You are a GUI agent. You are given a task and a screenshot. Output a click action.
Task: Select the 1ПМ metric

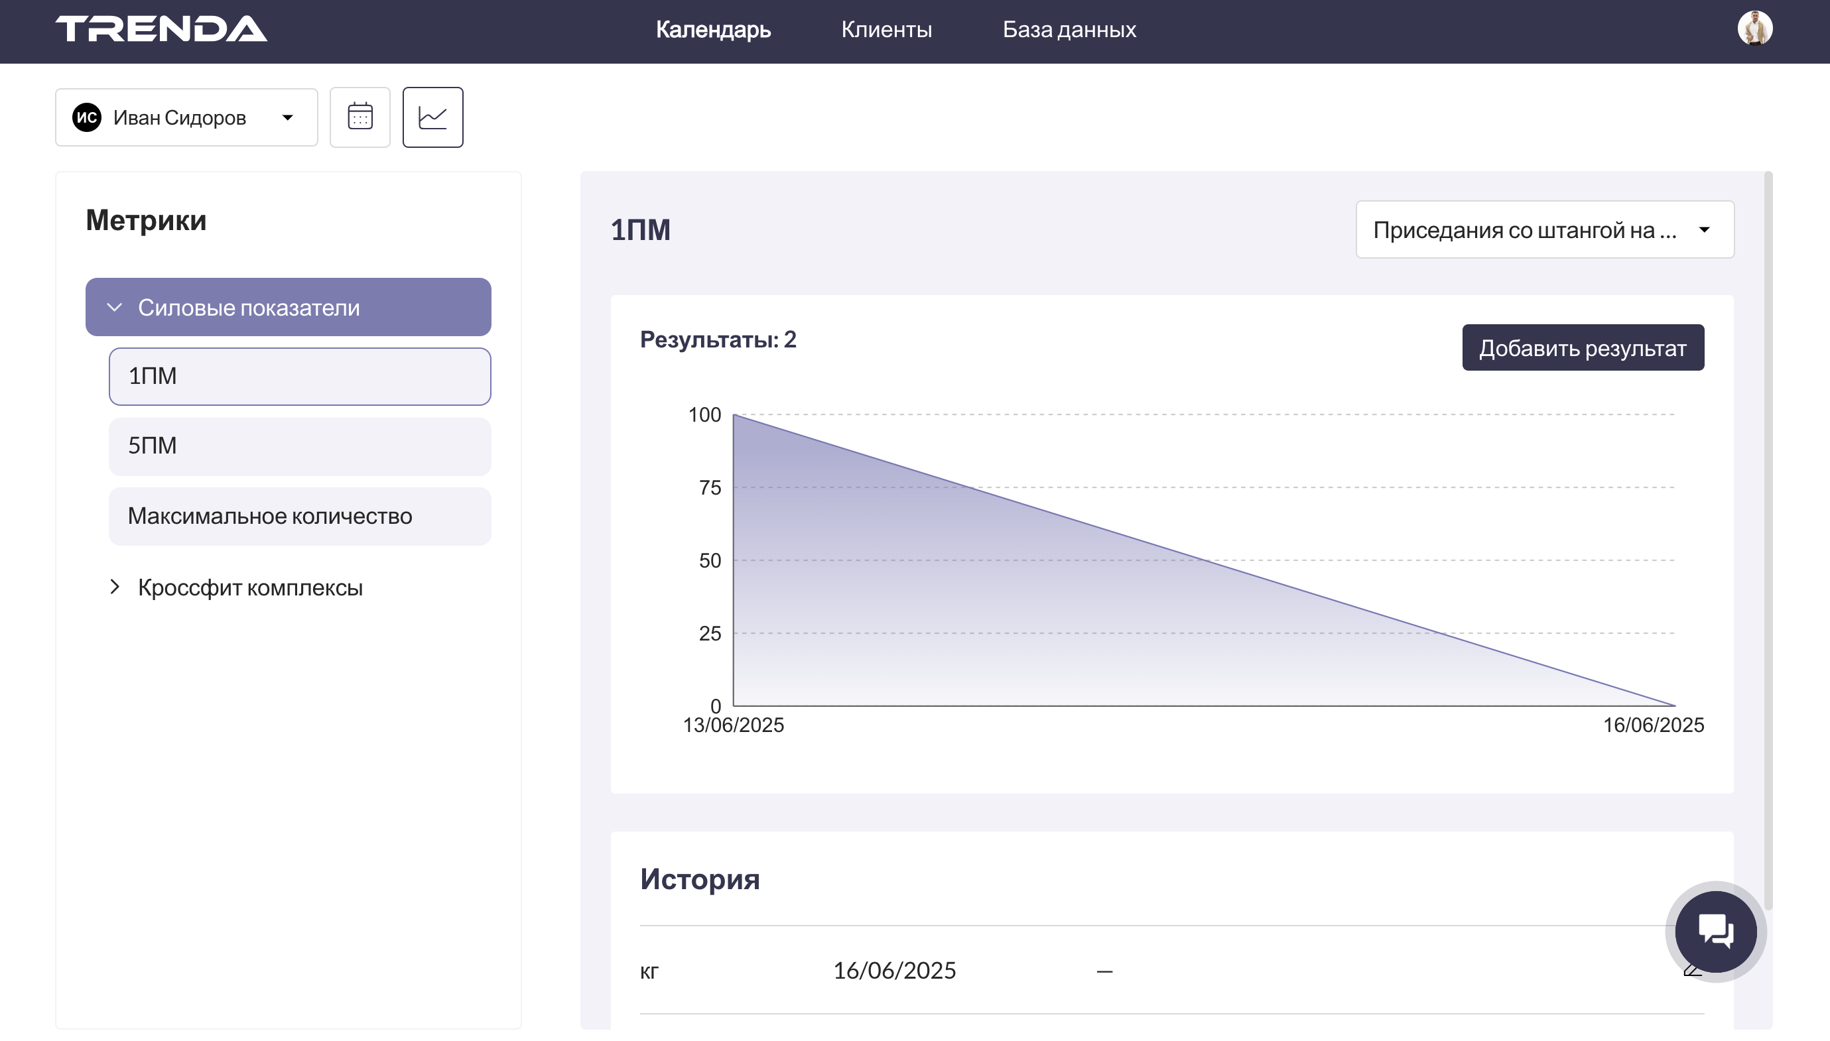300,376
